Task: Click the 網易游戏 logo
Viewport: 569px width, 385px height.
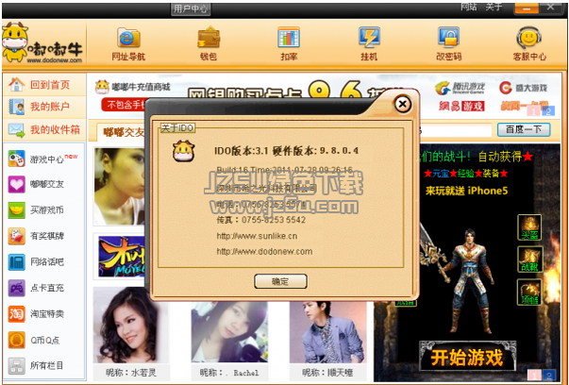Action: pyautogui.click(x=461, y=107)
